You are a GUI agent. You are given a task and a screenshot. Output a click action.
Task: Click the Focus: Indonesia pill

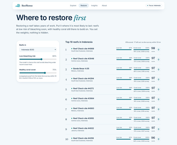point(154,6)
